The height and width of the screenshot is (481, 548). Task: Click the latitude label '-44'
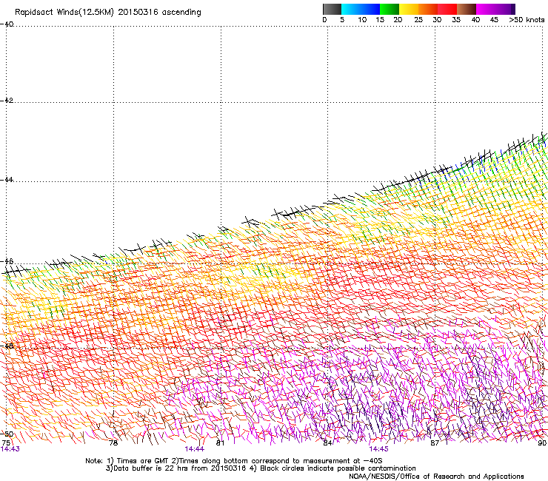7,180
